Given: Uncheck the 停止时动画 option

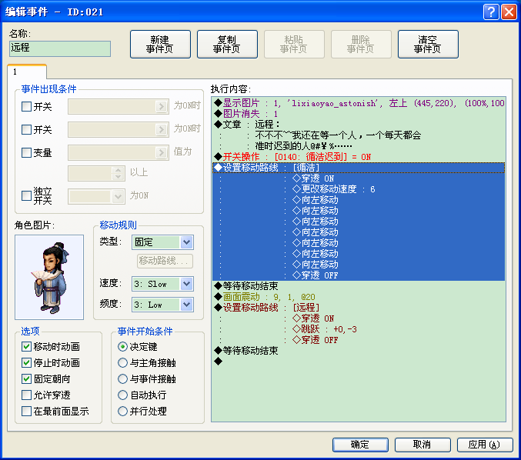Looking at the screenshot, I should (x=27, y=362).
